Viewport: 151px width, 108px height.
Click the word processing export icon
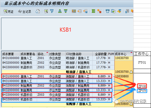[x=119, y=11]
